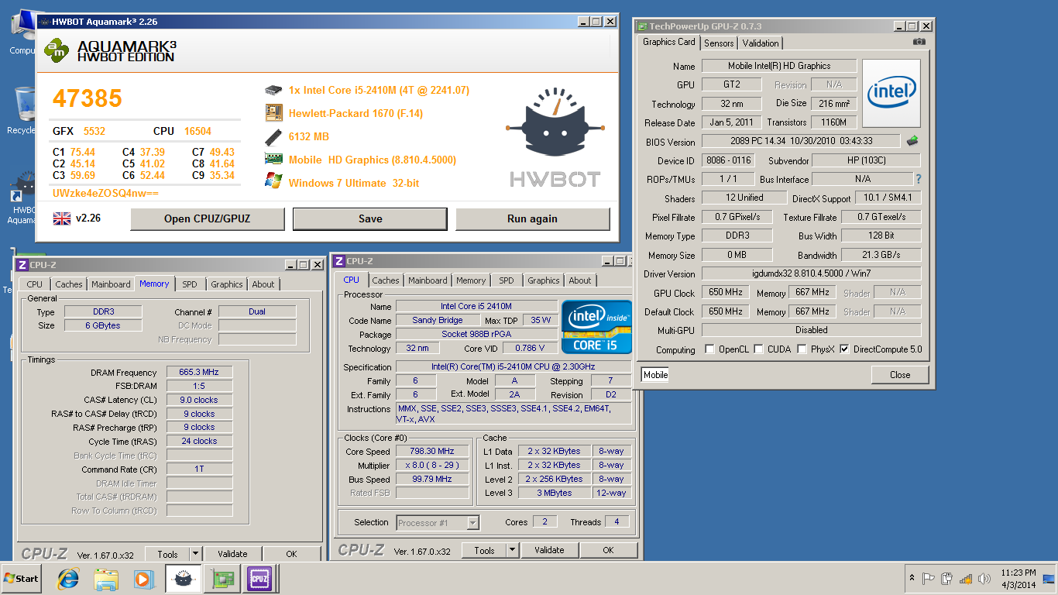The height and width of the screenshot is (595, 1058).
Task: Click OK in the front CPU-Z window
Action: tap(608, 550)
